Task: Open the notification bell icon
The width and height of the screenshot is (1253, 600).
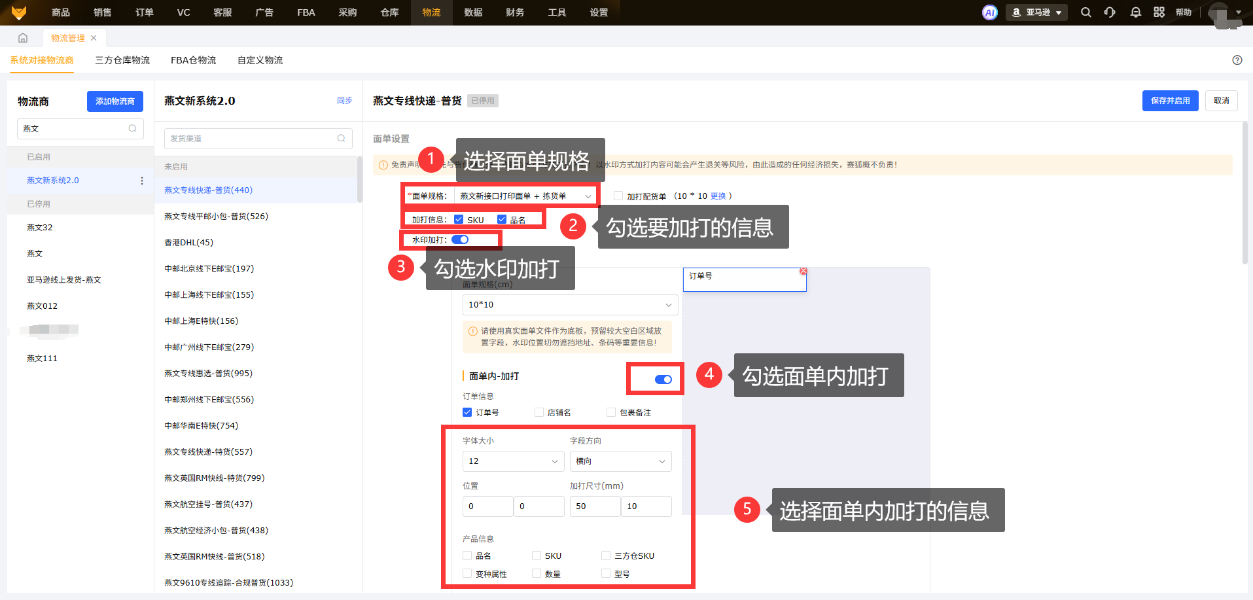Action: (x=1136, y=12)
